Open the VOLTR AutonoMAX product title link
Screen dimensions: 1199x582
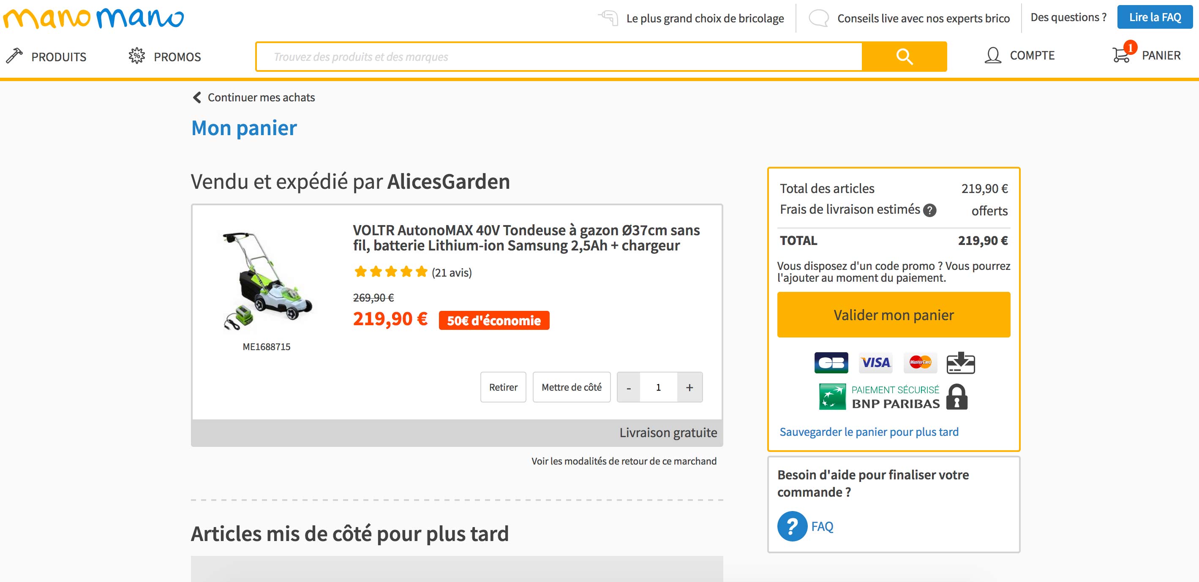click(526, 238)
